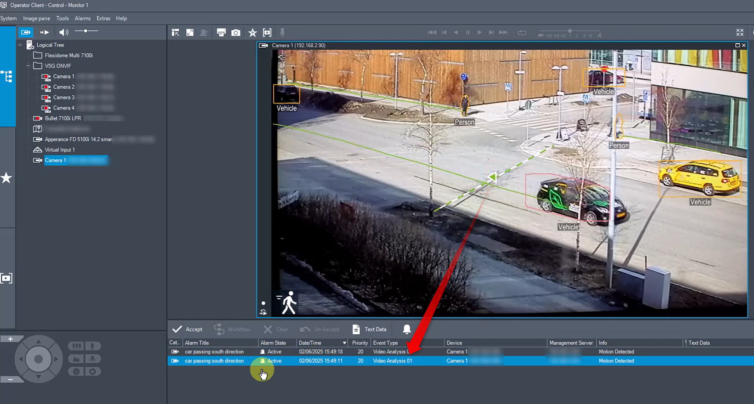Open the Alarms menu
The width and height of the screenshot is (754, 404).
click(82, 18)
